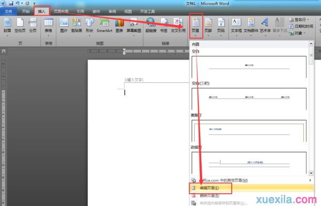Insert a Blank Page (空白页)

(20, 25)
